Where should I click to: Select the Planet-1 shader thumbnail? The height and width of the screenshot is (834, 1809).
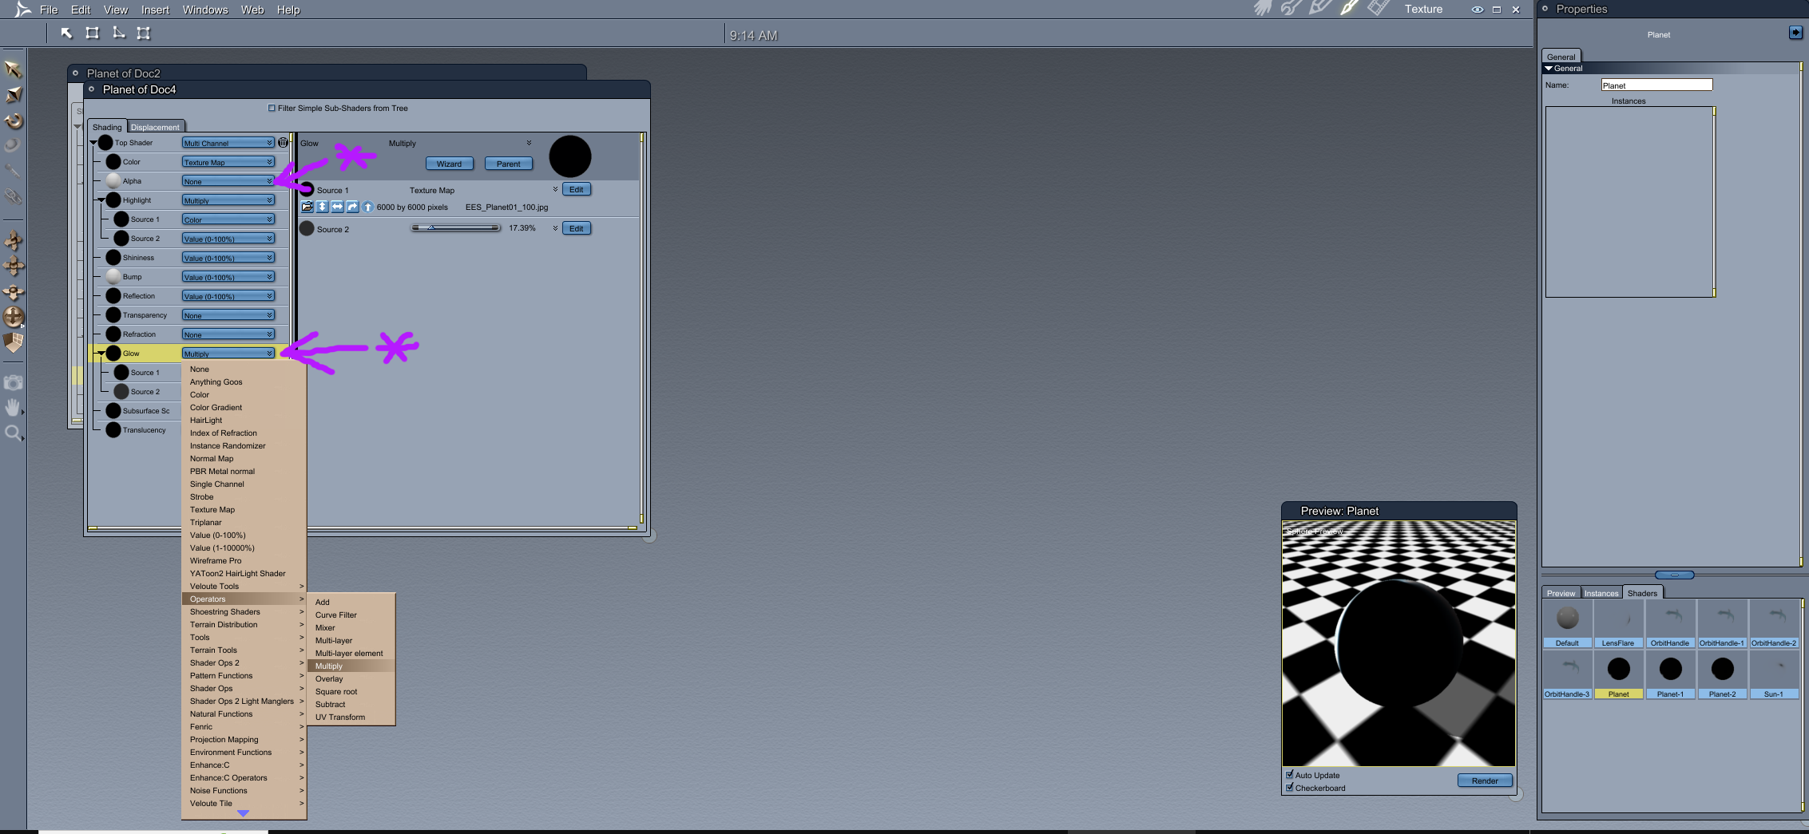[1670, 674]
